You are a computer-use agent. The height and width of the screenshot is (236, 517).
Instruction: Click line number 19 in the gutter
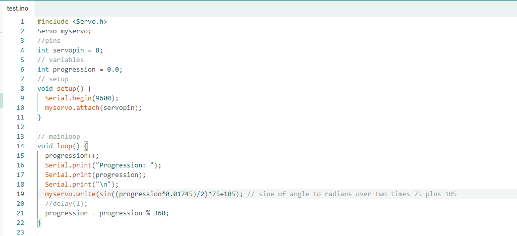[21, 194]
